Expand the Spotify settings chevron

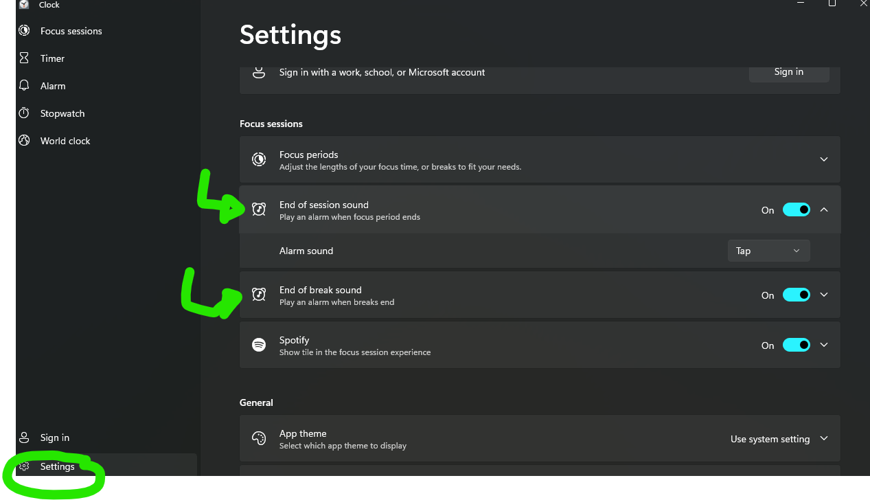point(824,345)
